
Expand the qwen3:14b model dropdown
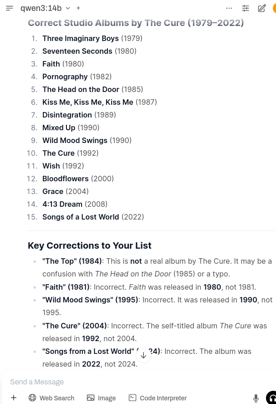[x=68, y=8]
